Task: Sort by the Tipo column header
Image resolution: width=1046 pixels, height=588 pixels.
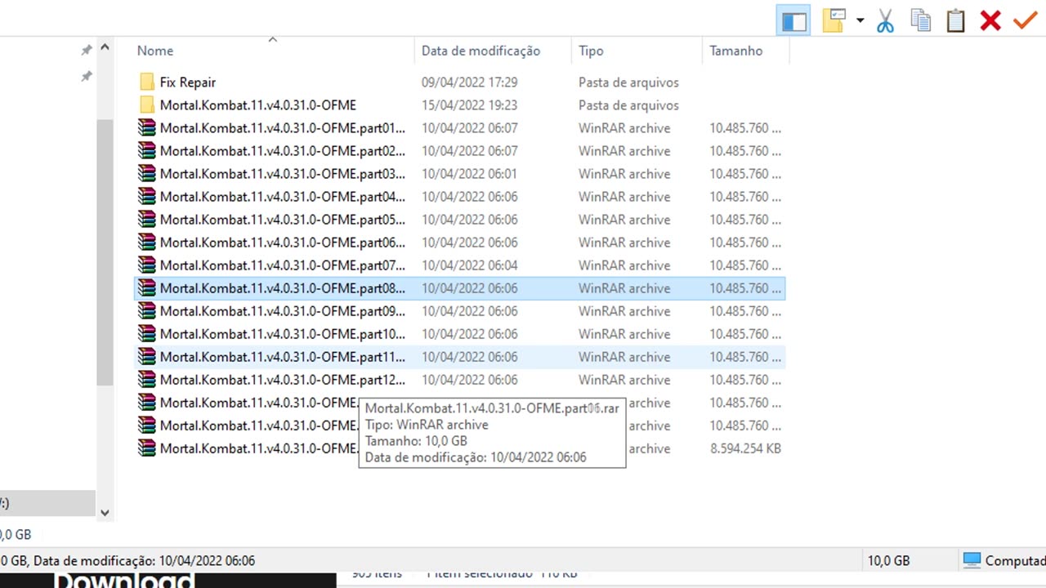Action: click(591, 51)
